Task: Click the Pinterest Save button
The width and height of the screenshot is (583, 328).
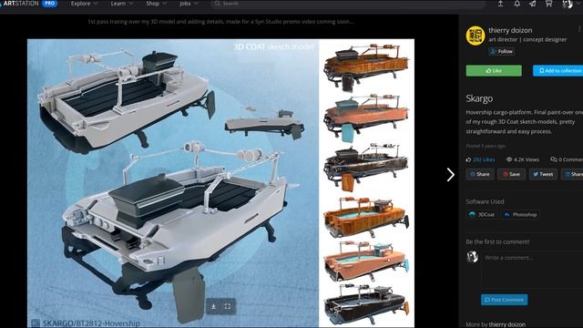Action: point(511,174)
